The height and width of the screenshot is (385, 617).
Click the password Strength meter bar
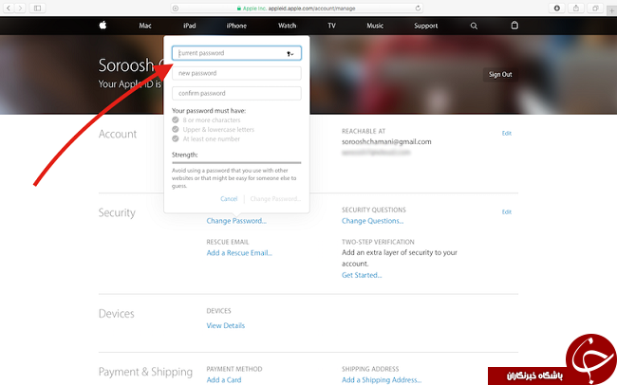click(x=236, y=162)
